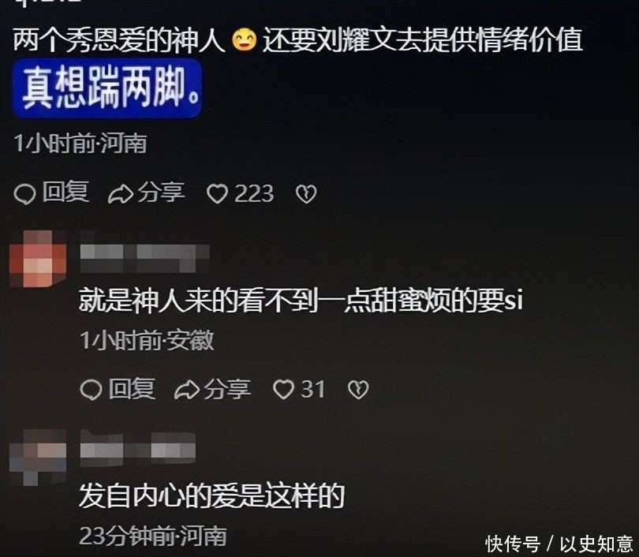Click the 223 like count number

[254, 193]
